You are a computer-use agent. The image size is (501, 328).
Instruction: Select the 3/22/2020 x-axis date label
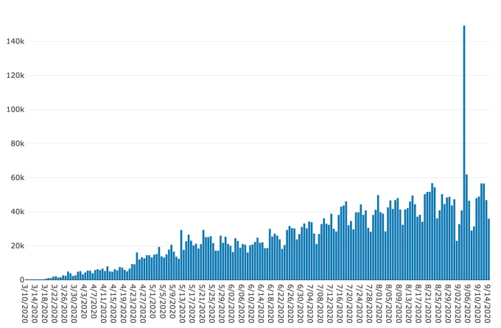click(x=55, y=304)
